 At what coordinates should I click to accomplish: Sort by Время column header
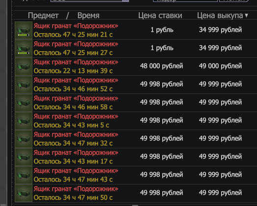tap(88, 16)
